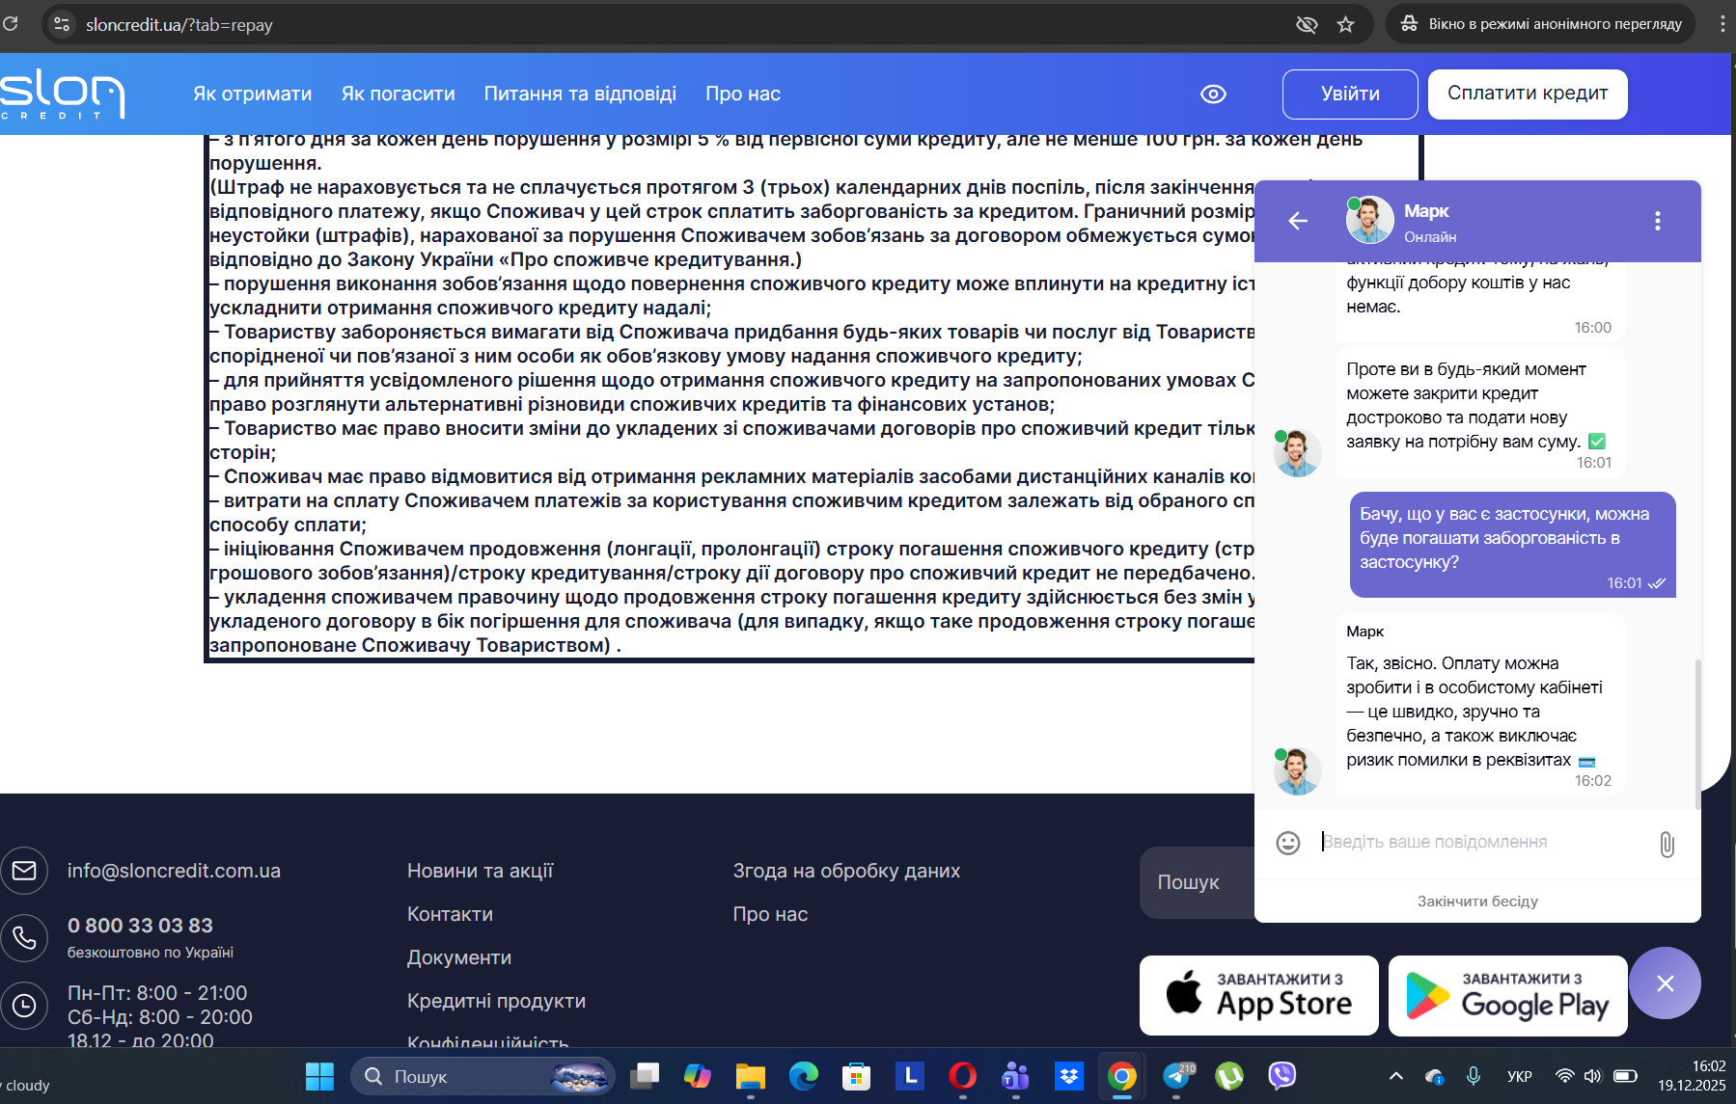1736x1104 pixels.
Task: Open uTorrent from the taskbar
Action: pyautogui.click(x=1229, y=1076)
